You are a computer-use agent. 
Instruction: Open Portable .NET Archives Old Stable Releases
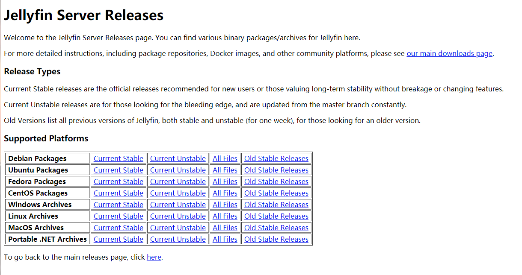[x=276, y=239]
